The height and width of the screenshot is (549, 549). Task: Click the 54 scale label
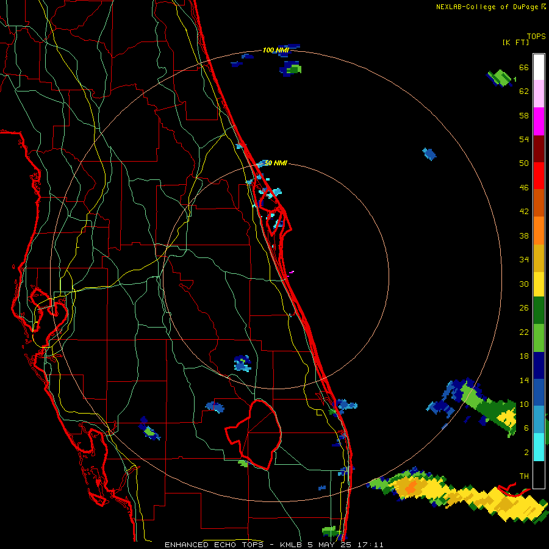pos(524,139)
